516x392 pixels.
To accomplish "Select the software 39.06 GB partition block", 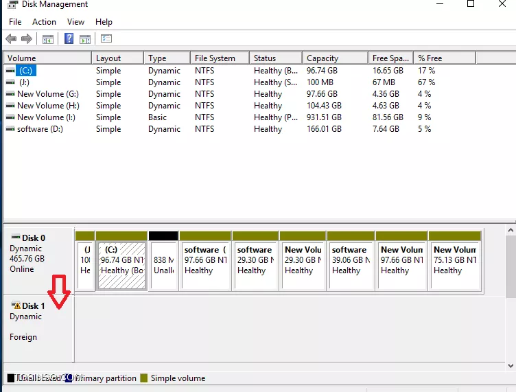I will tap(351, 261).
